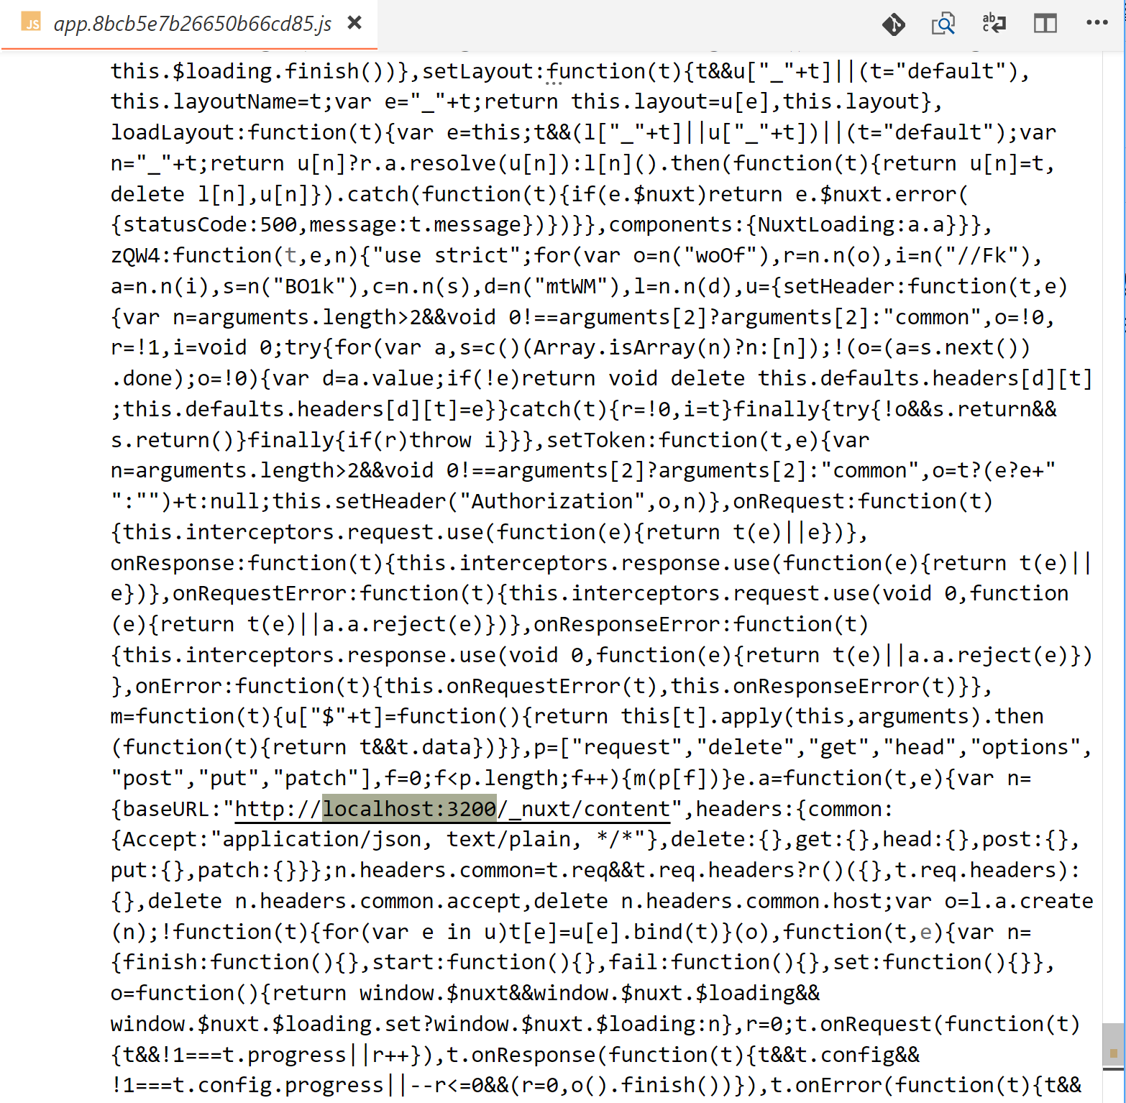This screenshot has height=1103, width=1126.
Task: Open the More Actions ellipsis menu
Action: click(1097, 23)
